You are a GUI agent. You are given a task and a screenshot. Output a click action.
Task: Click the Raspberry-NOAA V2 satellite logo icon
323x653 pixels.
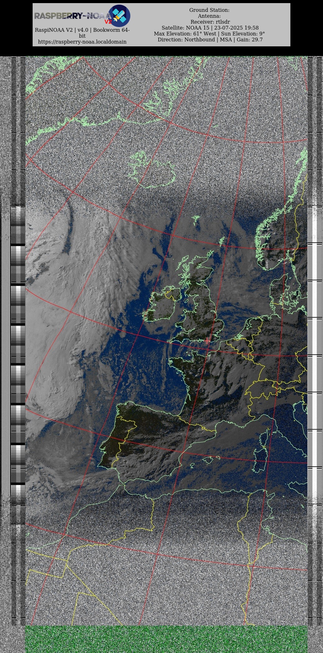pos(119,16)
